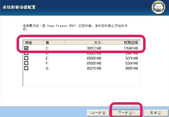Click the 9274 MB free space value

pyautogui.click(x=132, y=58)
